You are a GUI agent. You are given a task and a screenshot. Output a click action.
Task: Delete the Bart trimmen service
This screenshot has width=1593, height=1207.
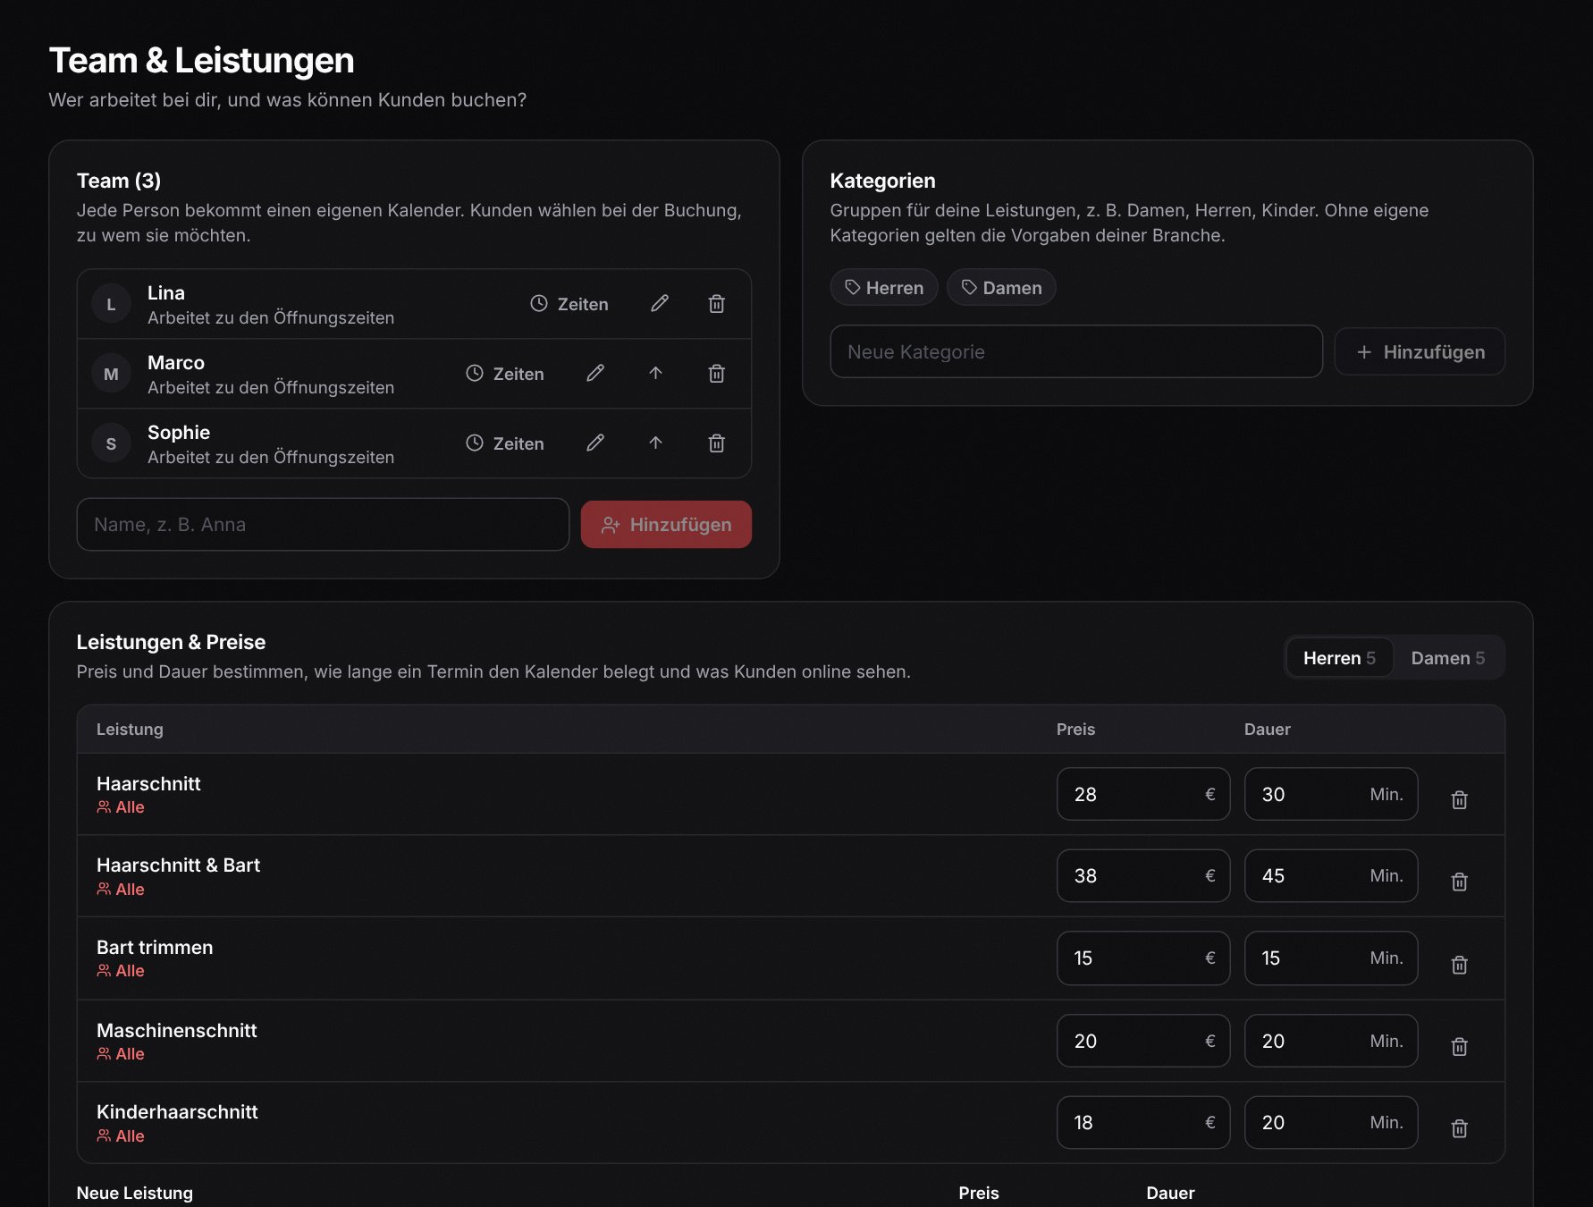[1459, 965]
